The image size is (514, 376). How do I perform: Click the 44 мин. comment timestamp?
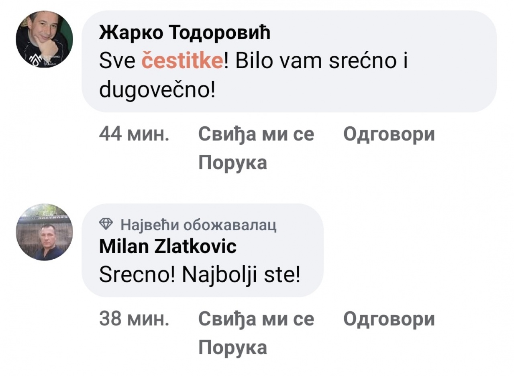pos(134,134)
